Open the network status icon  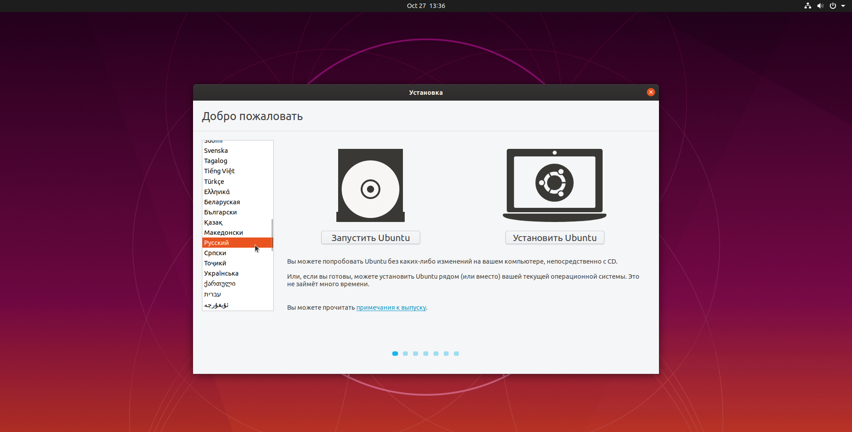tap(808, 6)
